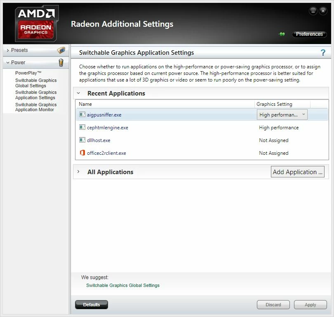Click the All Applications heading
The height and width of the screenshot is (317, 334).
[111, 172]
